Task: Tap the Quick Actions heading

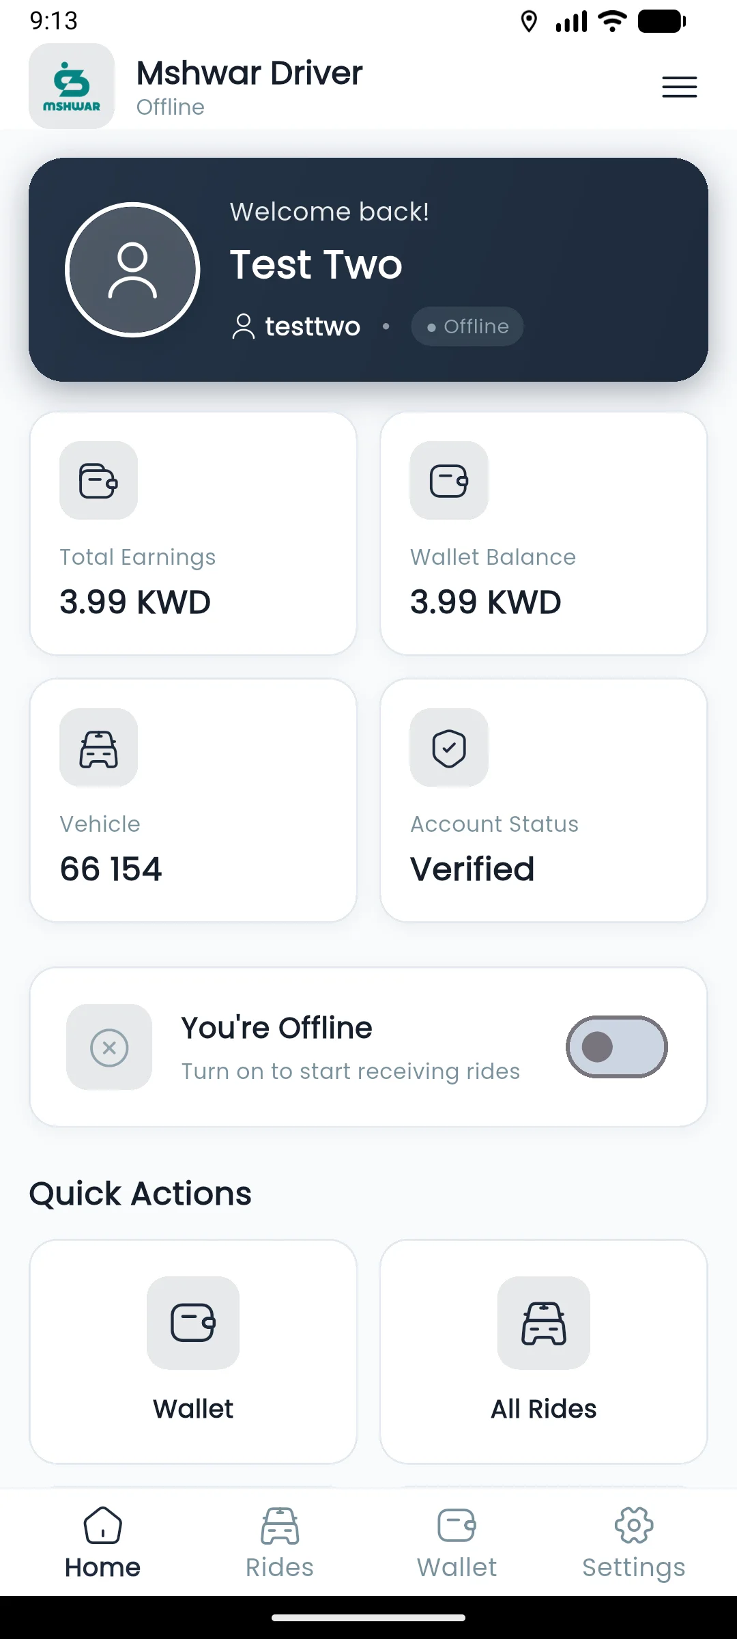Action: click(x=141, y=1194)
